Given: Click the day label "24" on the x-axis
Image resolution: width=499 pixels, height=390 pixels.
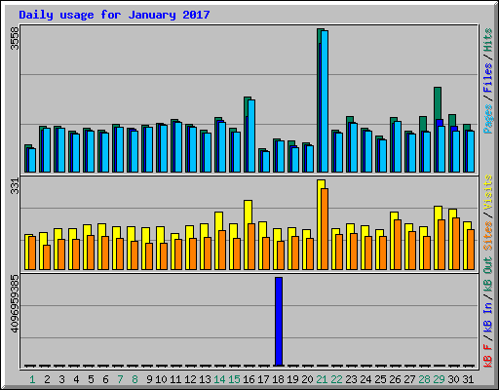Looking at the screenshot, I should (365, 379).
